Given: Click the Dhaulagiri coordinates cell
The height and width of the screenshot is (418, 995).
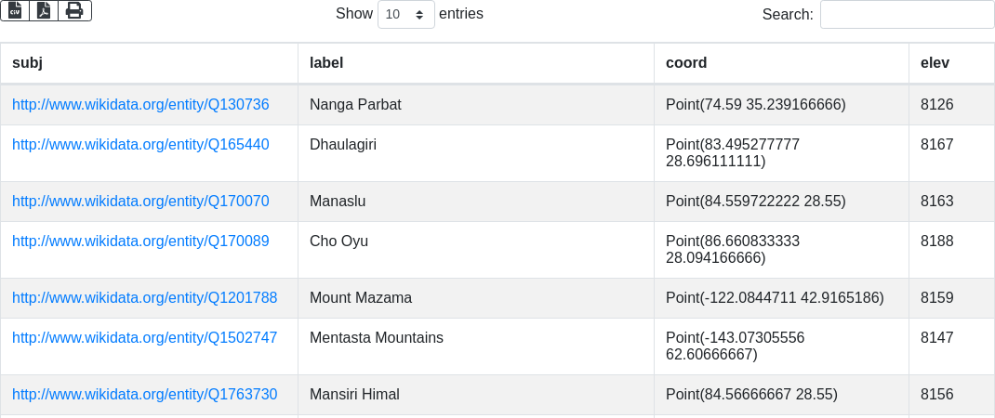Looking at the screenshot, I should (x=733, y=153).
